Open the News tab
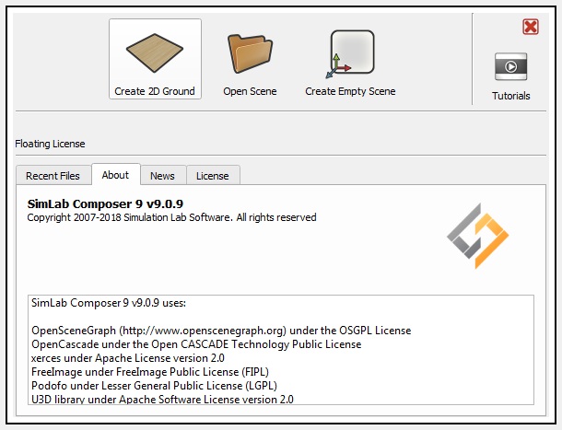Viewport: 562px width, 430px height. point(162,176)
